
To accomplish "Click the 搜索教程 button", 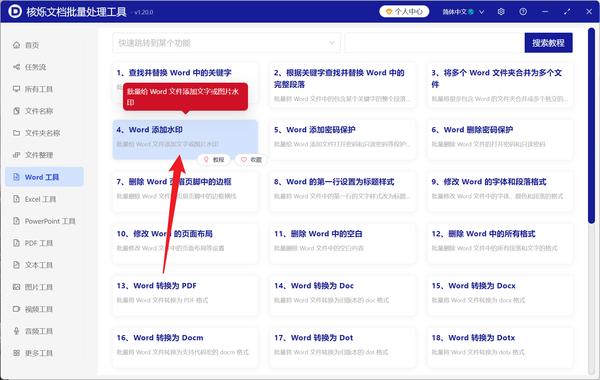I will (548, 43).
